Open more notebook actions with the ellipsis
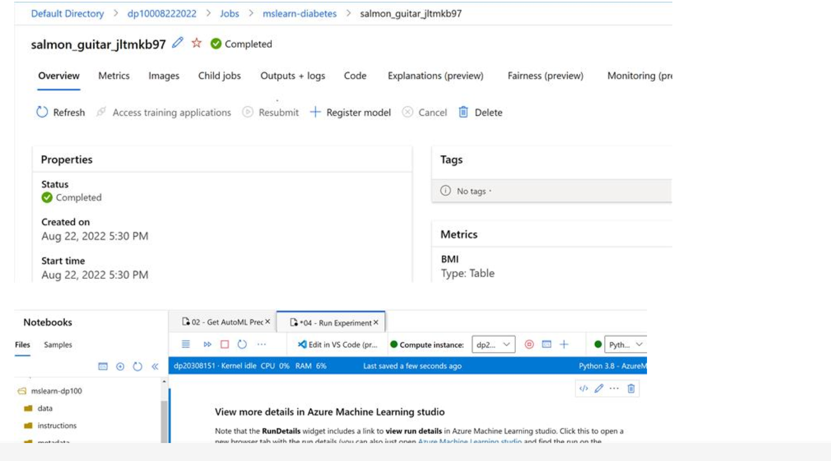The image size is (831, 461). click(261, 345)
